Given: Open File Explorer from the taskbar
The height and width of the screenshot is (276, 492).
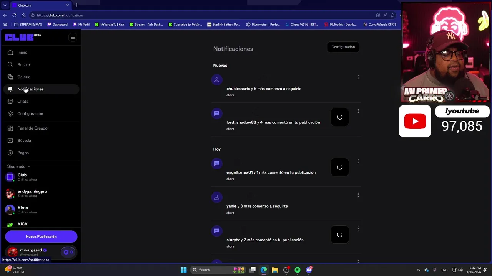Looking at the screenshot, I should pyautogui.click(x=275, y=270).
